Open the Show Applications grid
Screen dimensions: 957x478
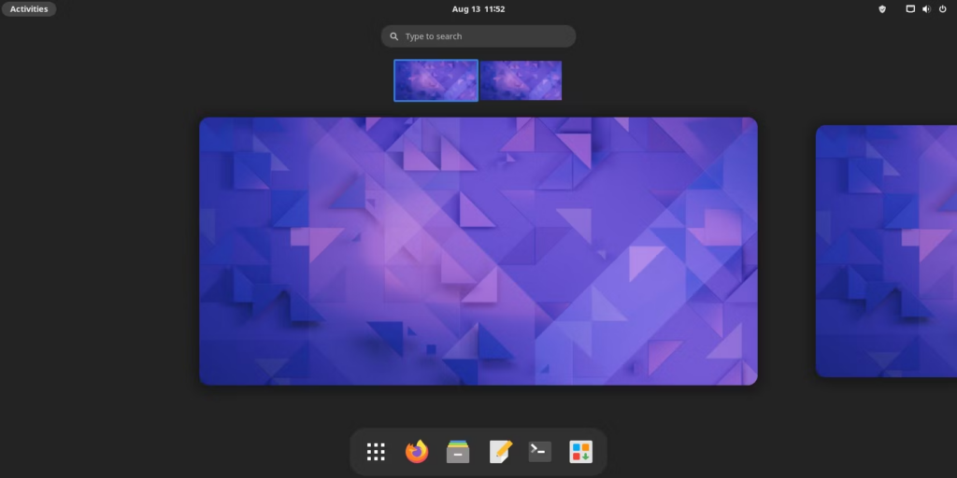(x=376, y=452)
